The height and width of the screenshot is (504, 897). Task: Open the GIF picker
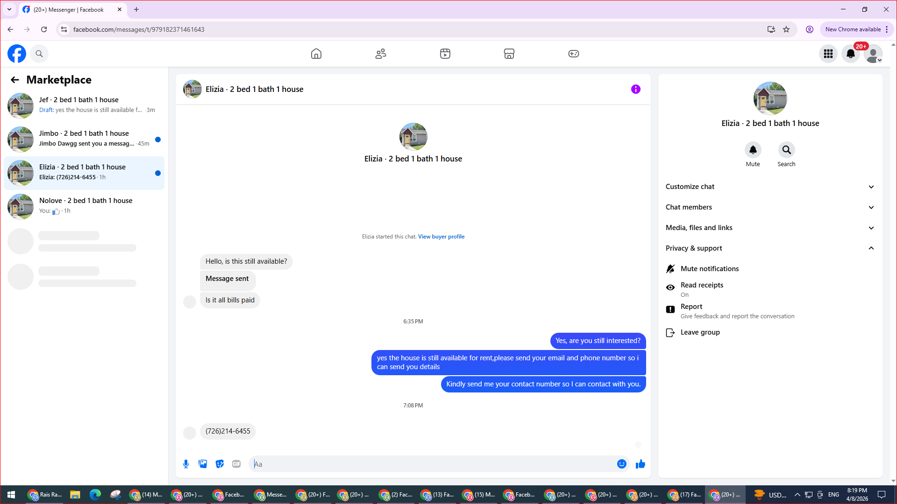tap(236, 464)
